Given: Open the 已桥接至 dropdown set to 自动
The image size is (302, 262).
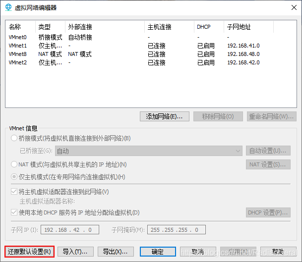Looking at the screenshot, I should tap(149, 151).
